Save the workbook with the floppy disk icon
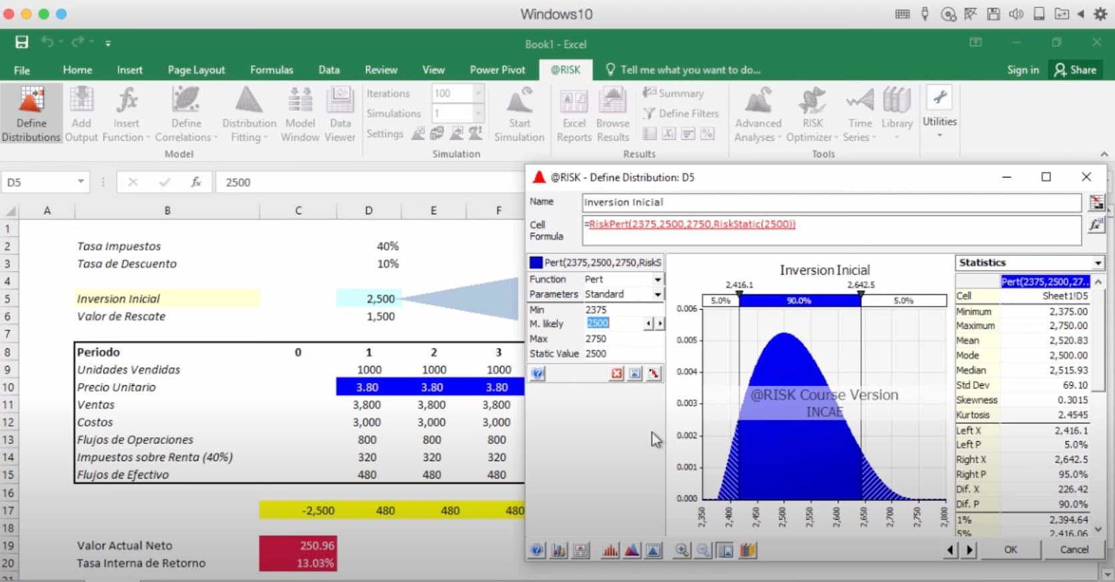The height and width of the screenshot is (582, 1115). [22, 43]
